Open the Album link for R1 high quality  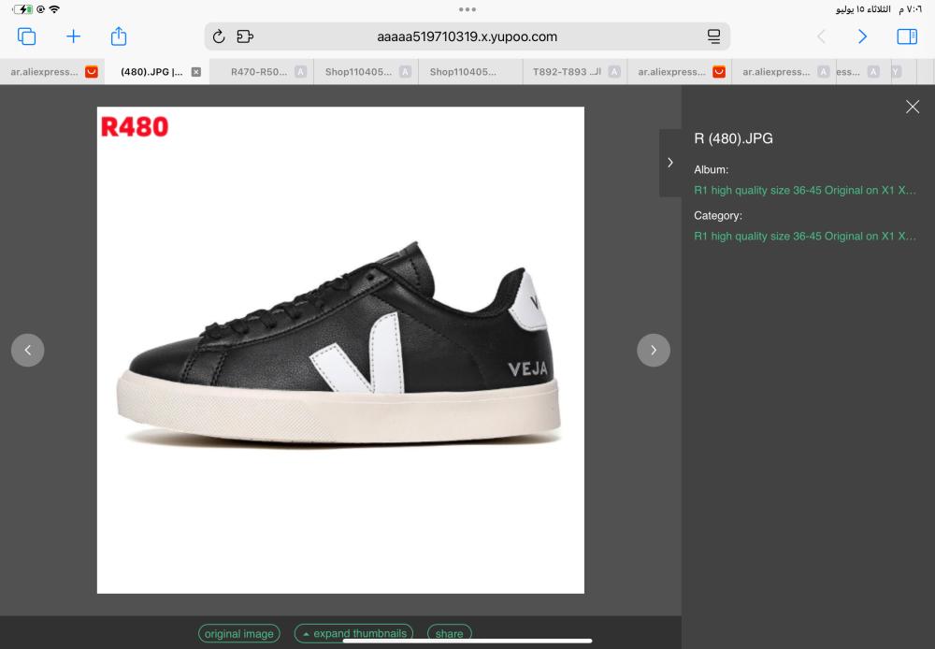click(805, 190)
